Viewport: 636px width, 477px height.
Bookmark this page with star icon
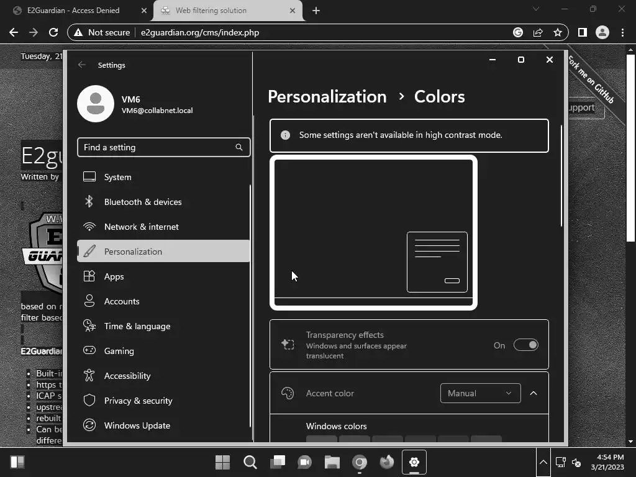click(558, 32)
